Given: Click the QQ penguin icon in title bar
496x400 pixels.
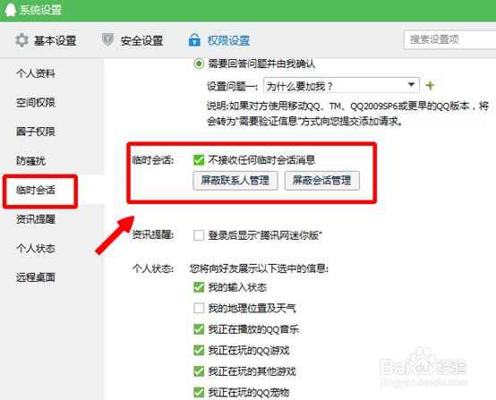Looking at the screenshot, I should coord(10,10).
